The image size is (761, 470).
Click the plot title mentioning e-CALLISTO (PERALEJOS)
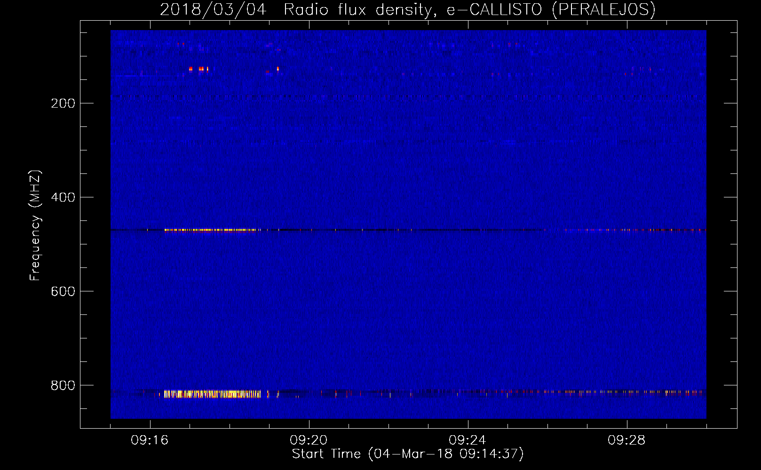pos(408,9)
